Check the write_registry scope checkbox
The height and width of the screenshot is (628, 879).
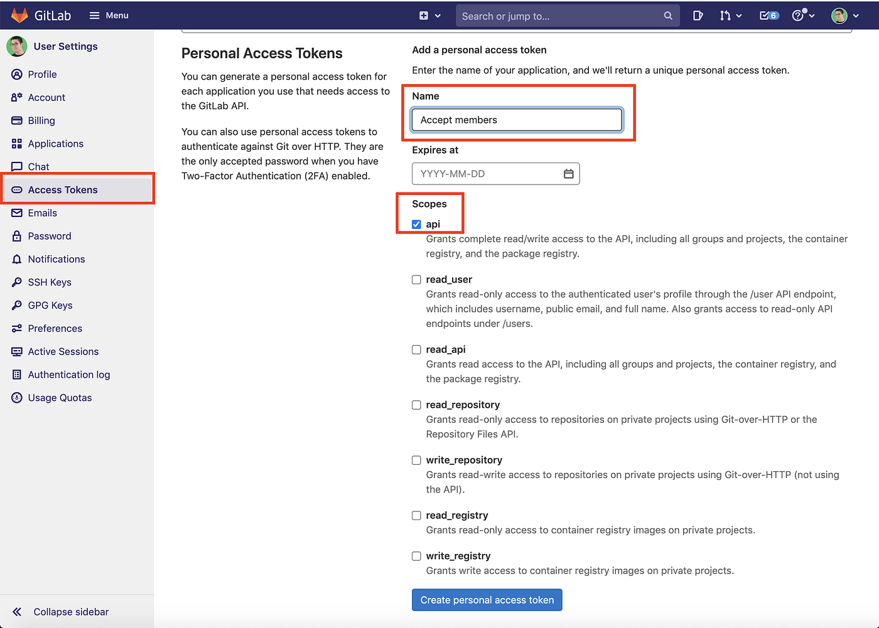(416, 556)
